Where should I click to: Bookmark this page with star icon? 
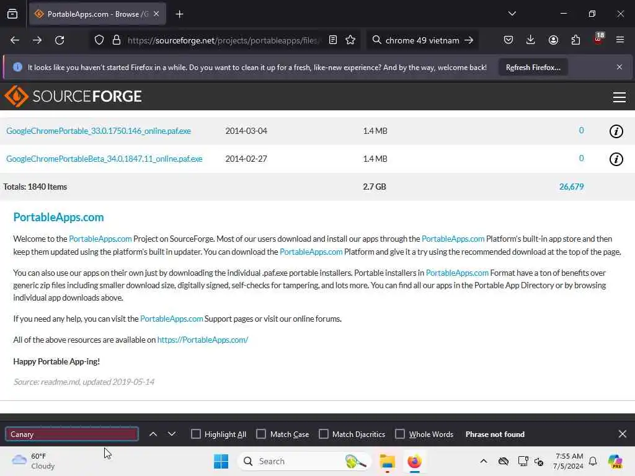pos(350,40)
